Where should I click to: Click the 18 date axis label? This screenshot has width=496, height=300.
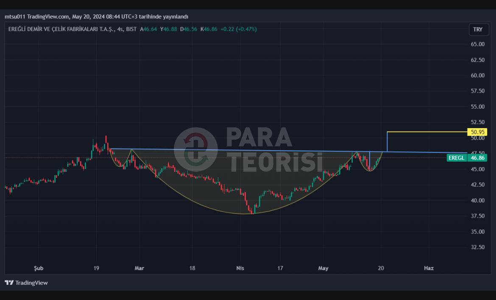coord(192,268)
